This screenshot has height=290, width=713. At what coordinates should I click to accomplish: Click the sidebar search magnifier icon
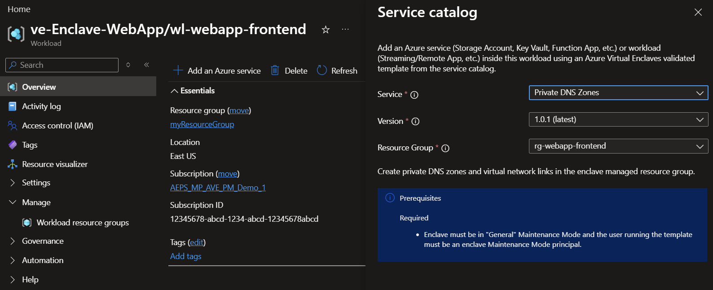(x=13, y=65)
